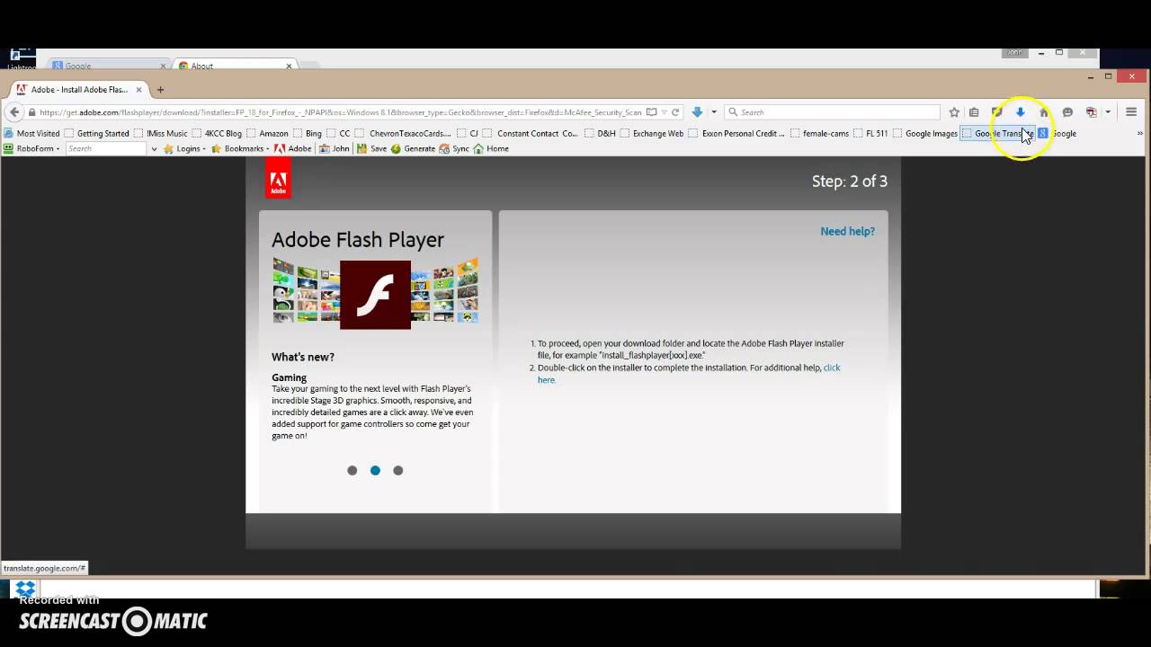The height and width of the screenshot is (647, 1151).
Task: Open the Bing bookmark
Action: coord(308,133)
